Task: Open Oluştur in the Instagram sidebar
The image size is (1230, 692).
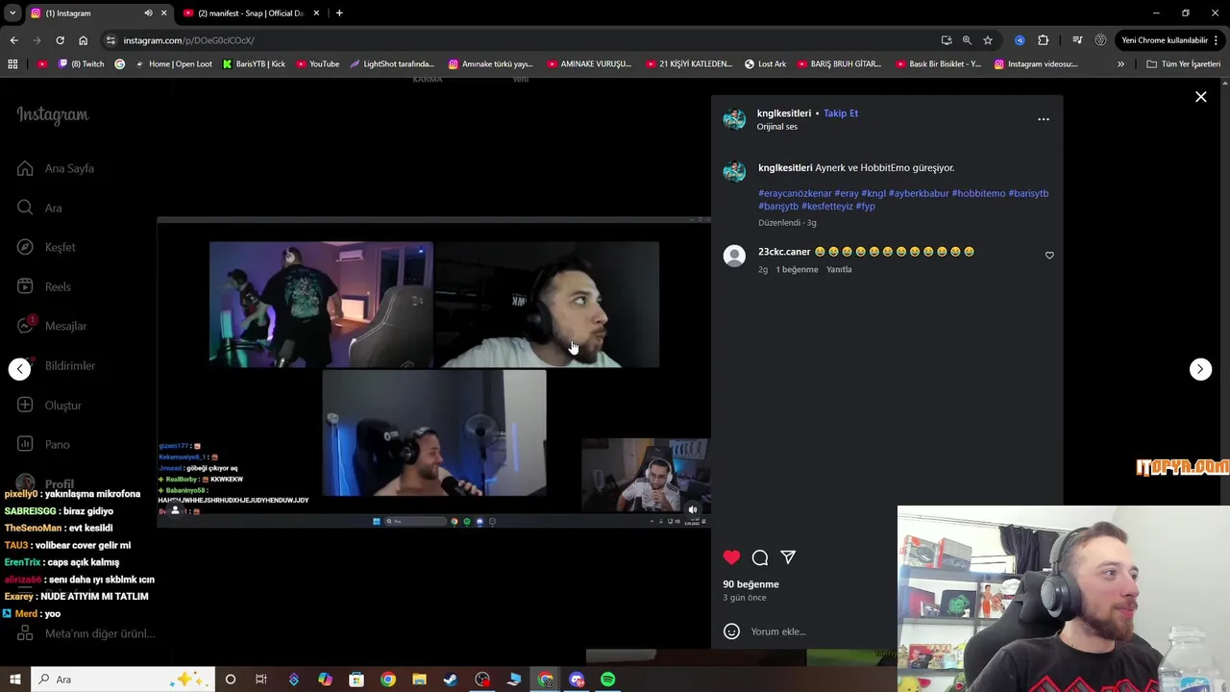Action: pos(49,406)
